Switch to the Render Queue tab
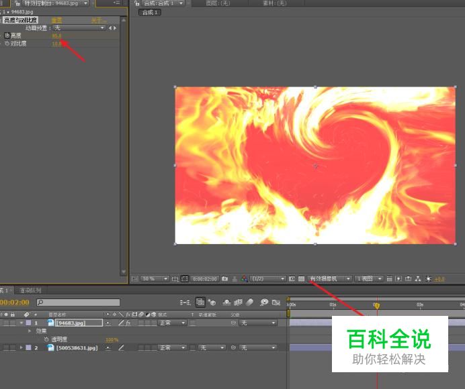 click(30, 290)
